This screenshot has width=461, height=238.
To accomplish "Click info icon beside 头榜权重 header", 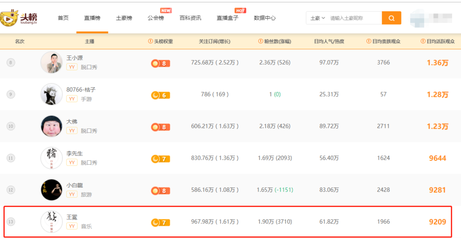I will click(x=150, y=41).
